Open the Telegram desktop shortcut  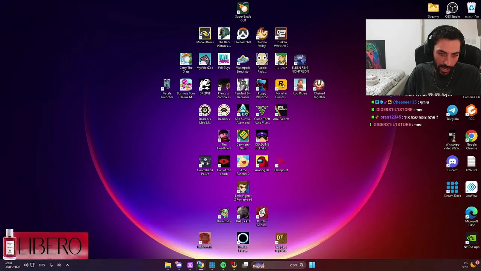452,113
